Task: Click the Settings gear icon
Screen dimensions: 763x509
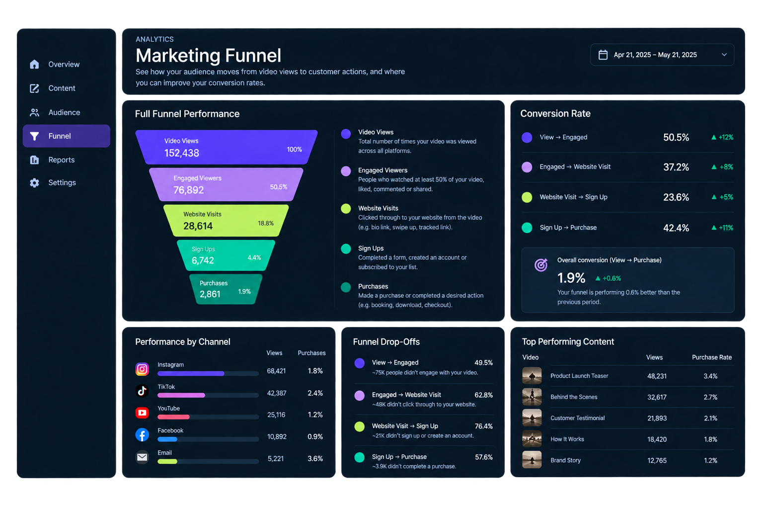Action: click(x=34, y=182)
